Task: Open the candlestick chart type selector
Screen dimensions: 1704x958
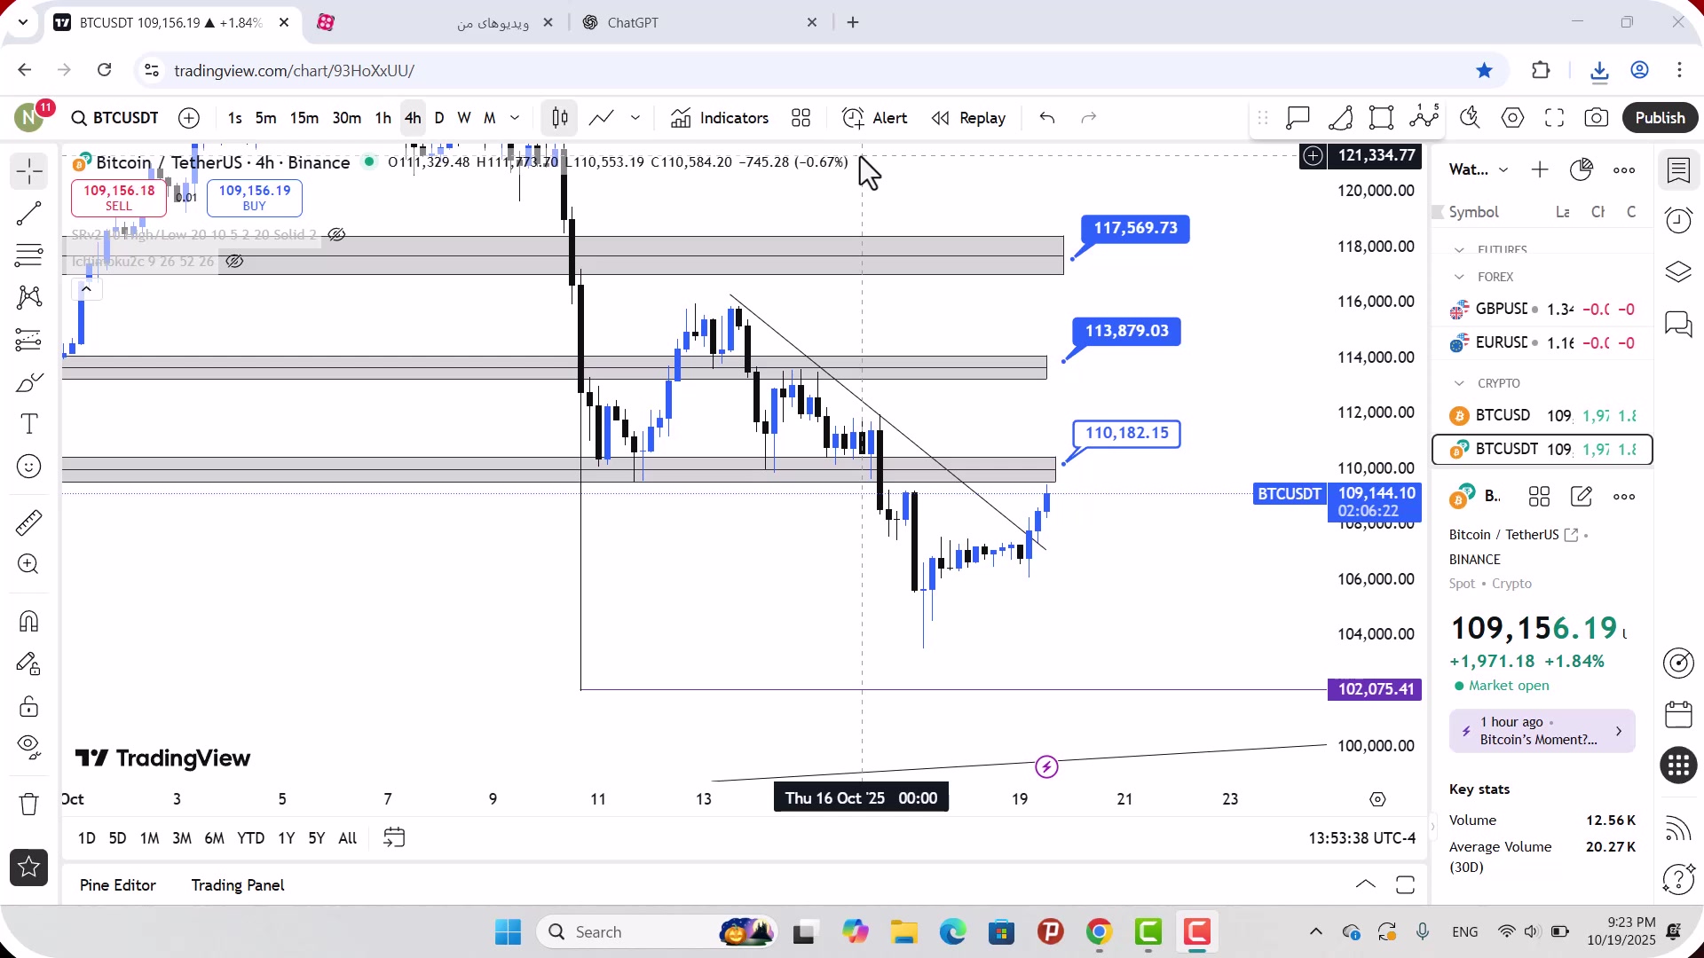Action: (x=560, y=118)
